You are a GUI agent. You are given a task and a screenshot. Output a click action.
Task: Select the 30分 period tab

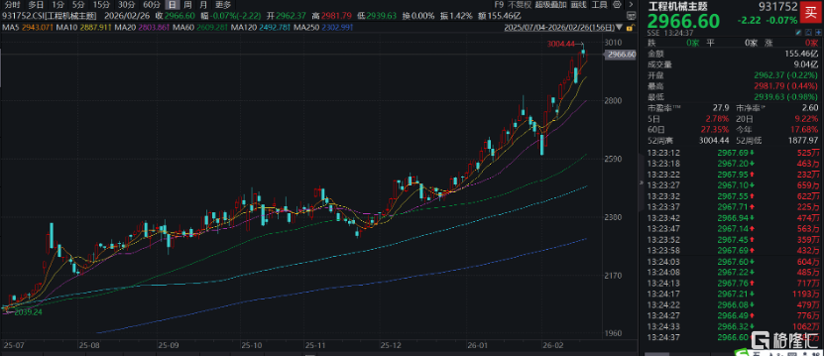point(126,4)
